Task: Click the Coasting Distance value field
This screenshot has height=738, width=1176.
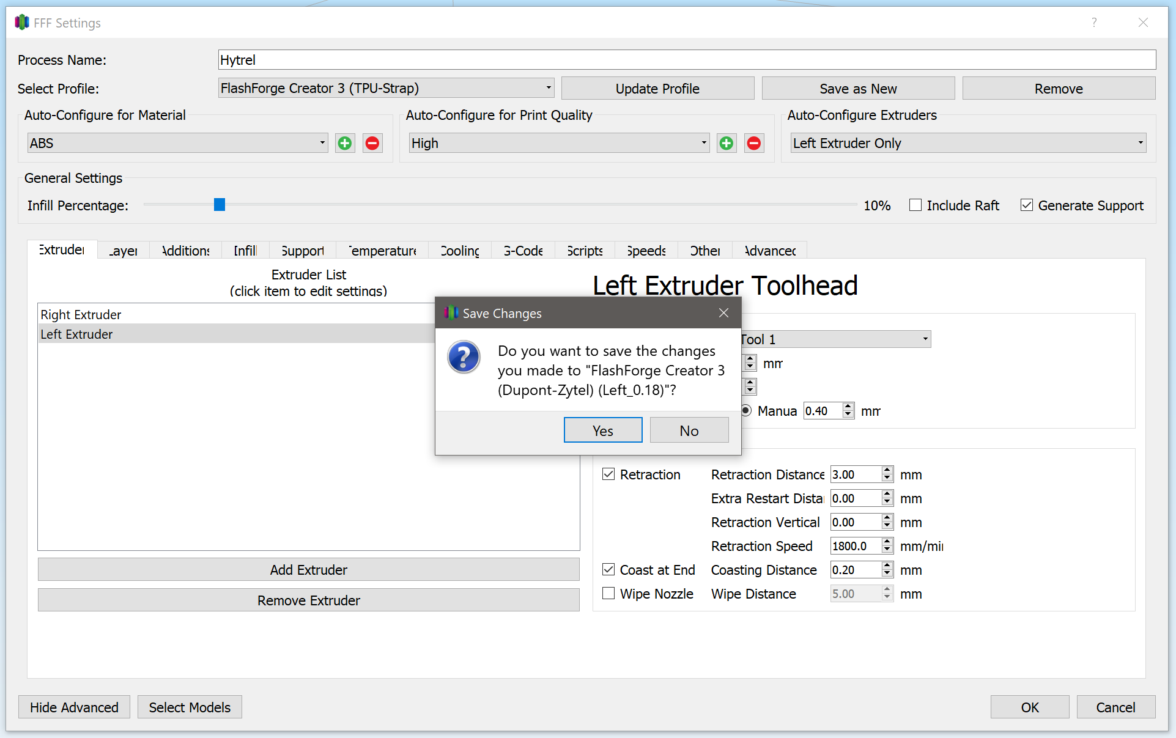Action: click(856, 570)
